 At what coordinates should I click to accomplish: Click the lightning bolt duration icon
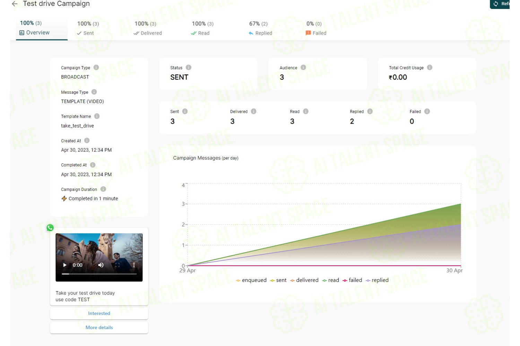64,199
